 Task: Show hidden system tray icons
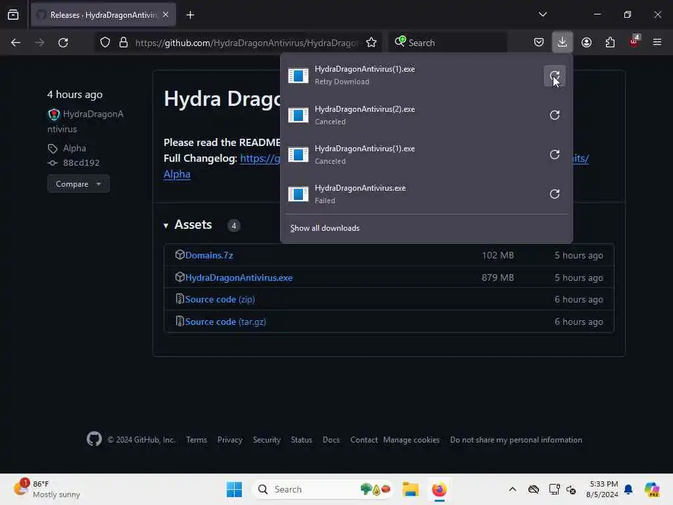[512, 489]
